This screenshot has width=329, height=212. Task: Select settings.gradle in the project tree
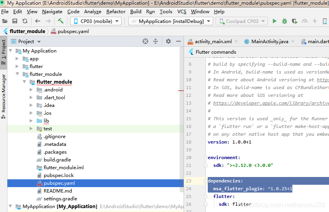coord(60,199)
